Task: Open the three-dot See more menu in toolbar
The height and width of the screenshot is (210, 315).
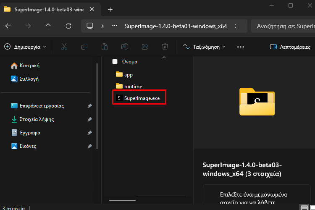Action: click(x=241, y=47)
